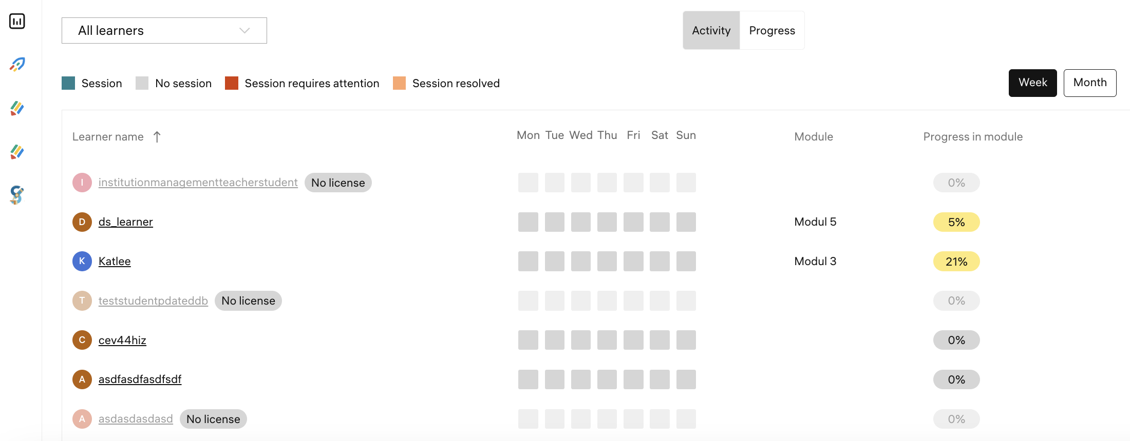The image size is (1130, 441).
Task: Expand the All learners dropdown
Action: (164, 31)
